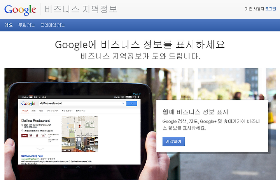Click the blue 시작하기 button

[x=173, y=142]
